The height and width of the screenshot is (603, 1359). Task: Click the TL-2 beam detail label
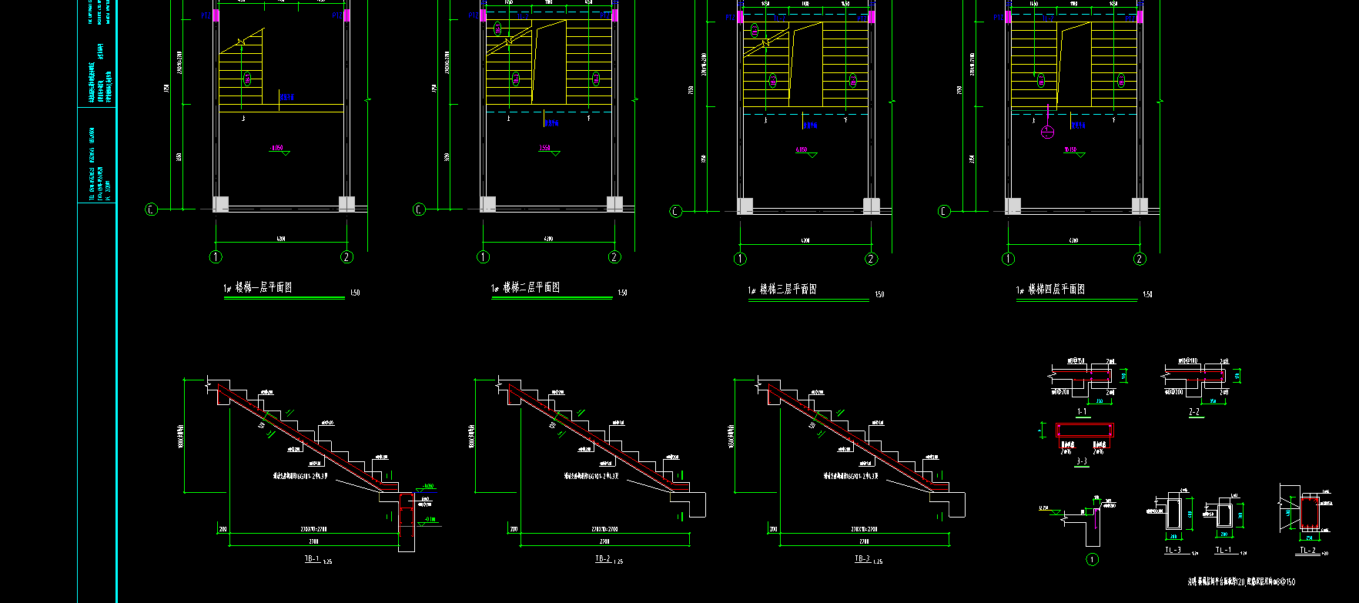(1307, 551)
